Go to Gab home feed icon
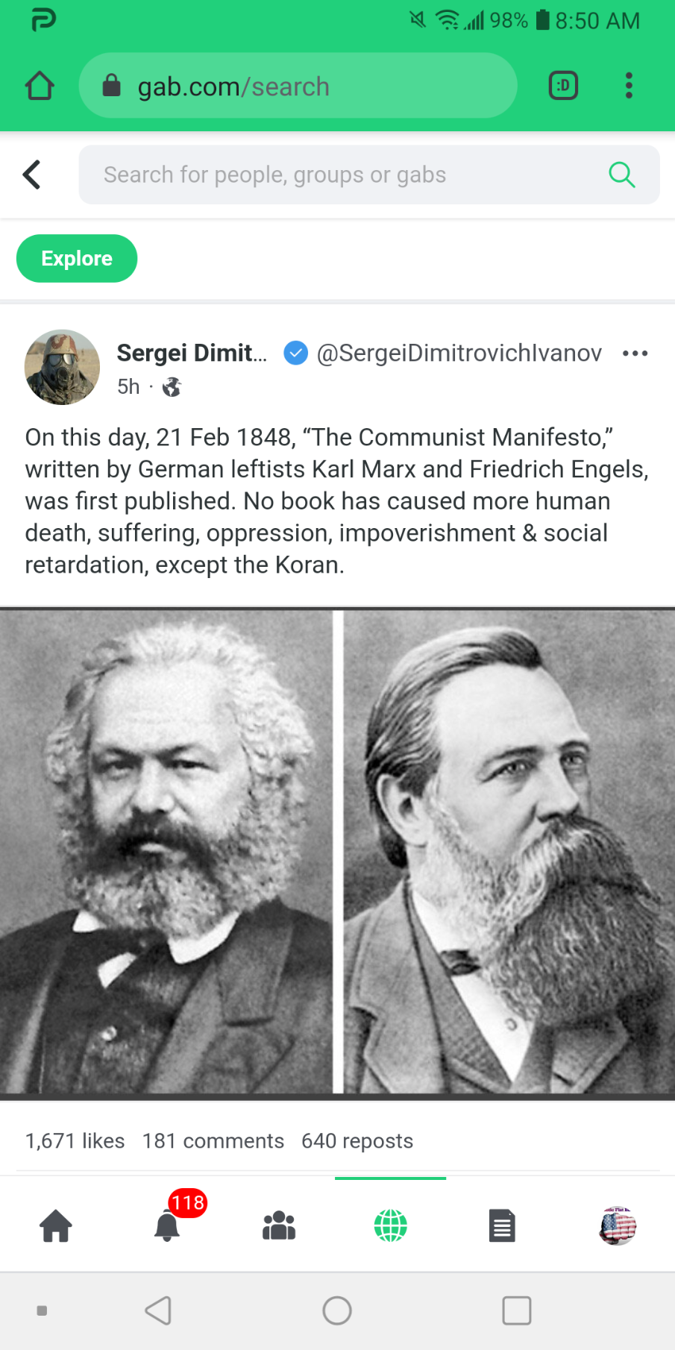Viewport: 675px width, 1350px height. point(56,1225)
